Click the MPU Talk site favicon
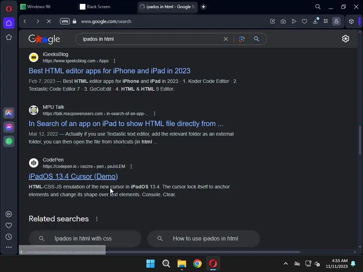 tap(34, 110)
